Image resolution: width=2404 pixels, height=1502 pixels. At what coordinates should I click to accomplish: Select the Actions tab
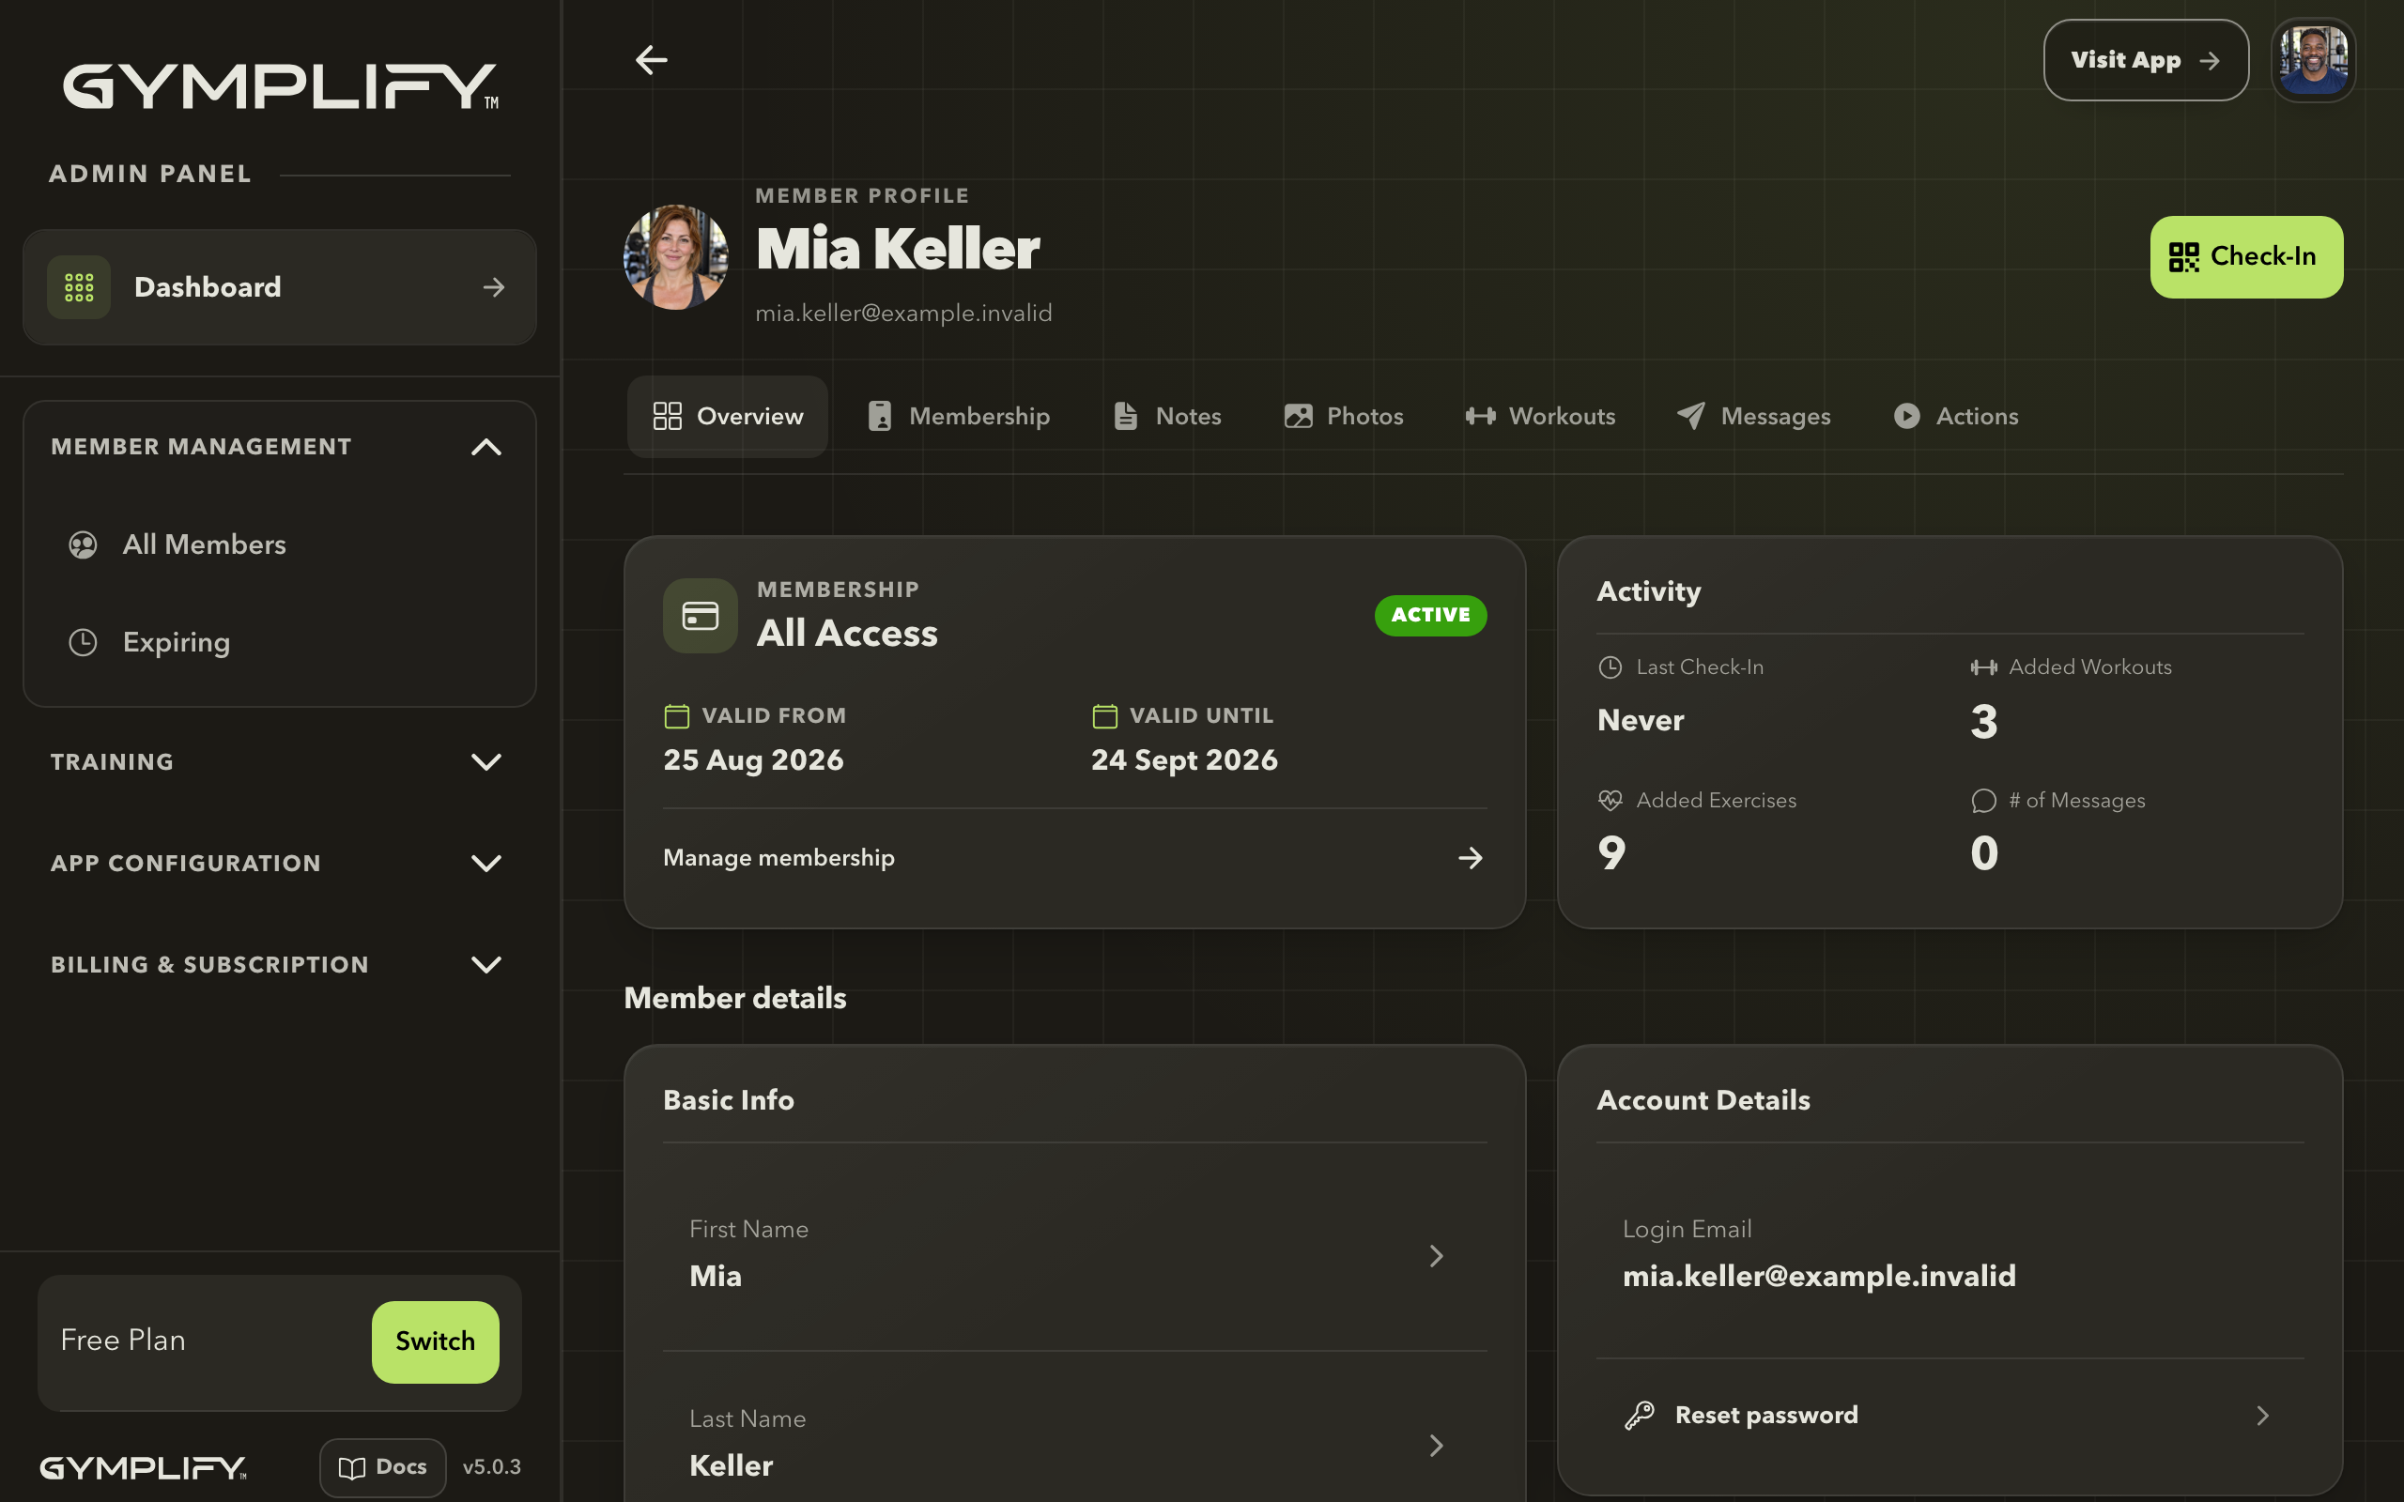point(1956,416)
